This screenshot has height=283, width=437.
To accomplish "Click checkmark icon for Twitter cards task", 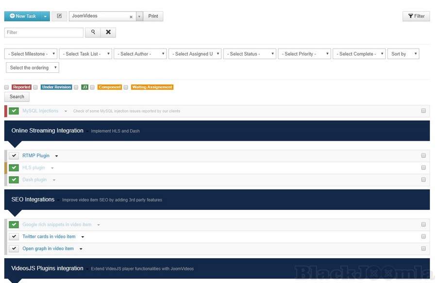I will (x=14, y=237).
